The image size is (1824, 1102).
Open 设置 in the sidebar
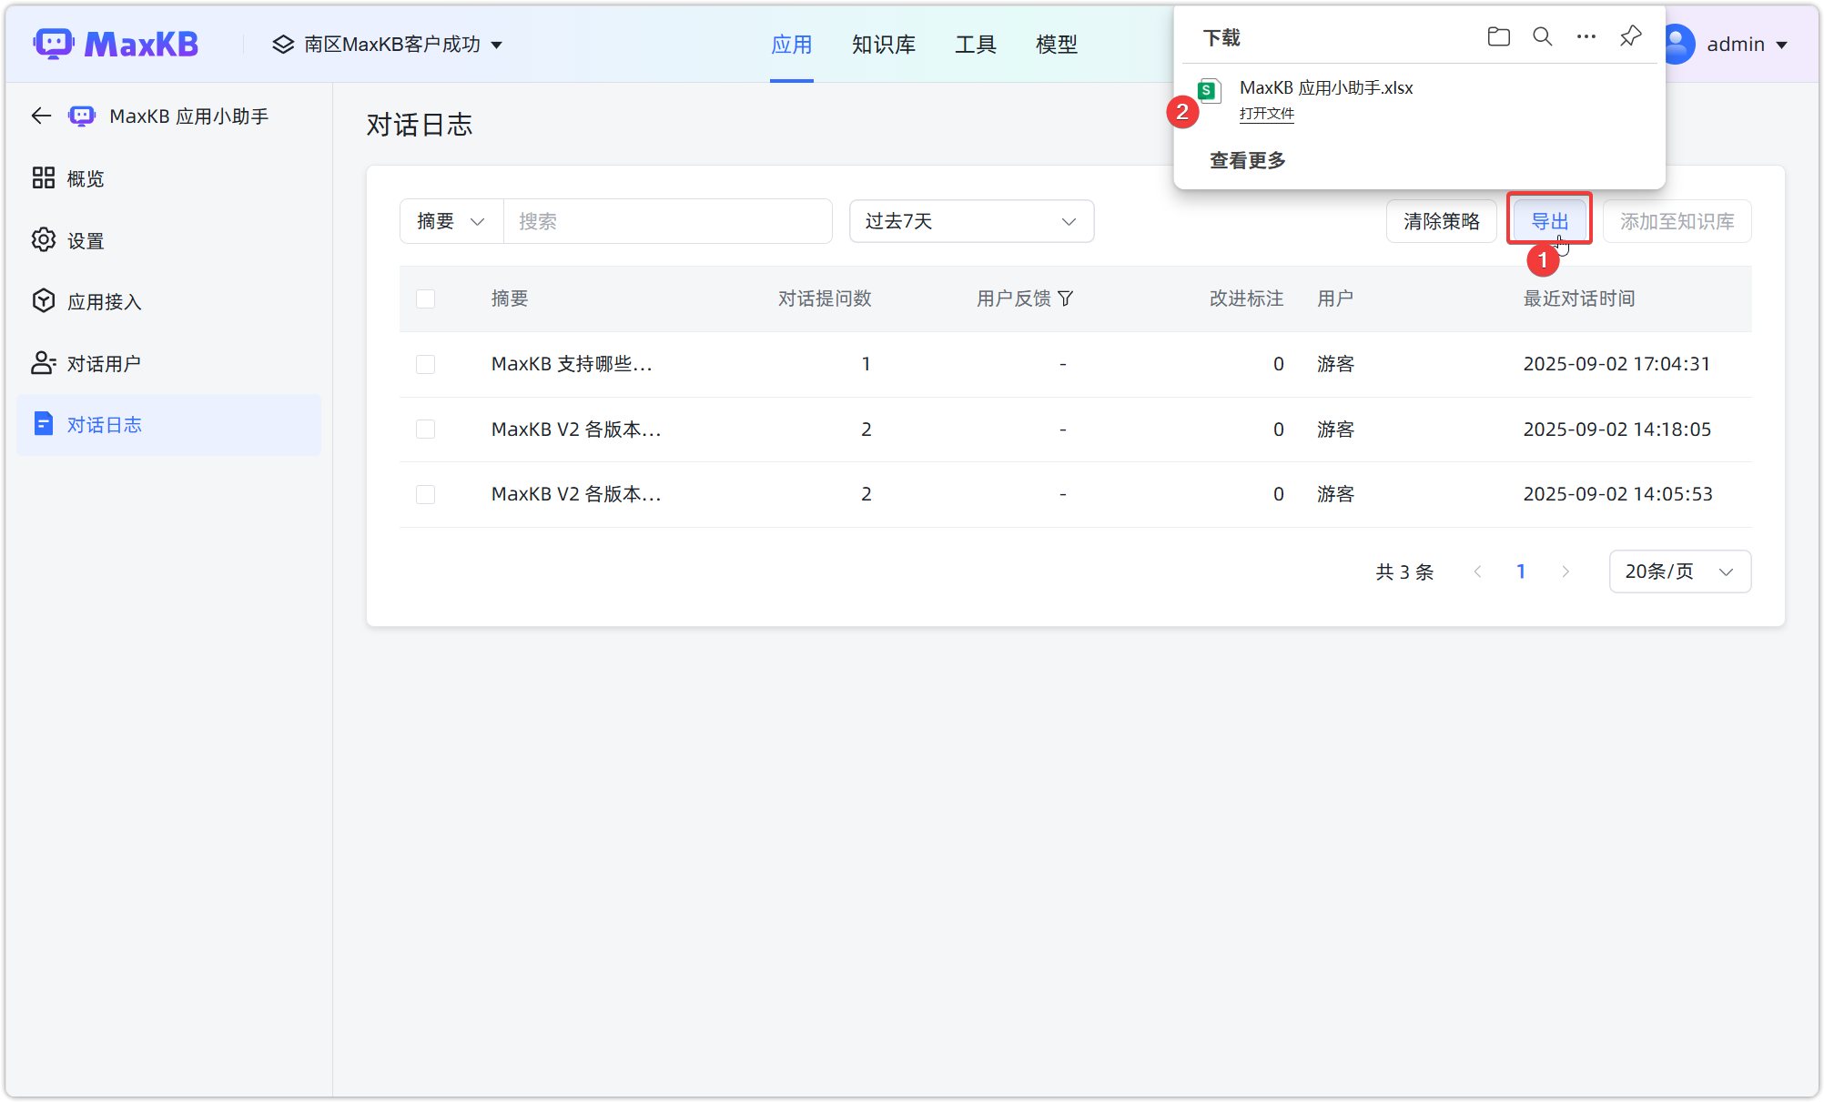click(168, 240)
